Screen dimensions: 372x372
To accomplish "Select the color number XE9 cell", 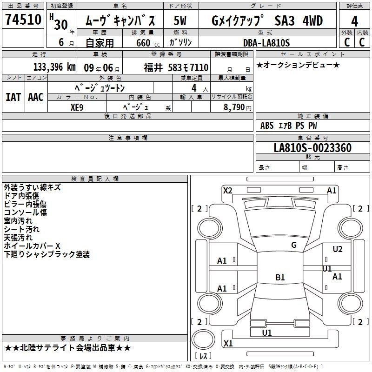I will point(76,106).
